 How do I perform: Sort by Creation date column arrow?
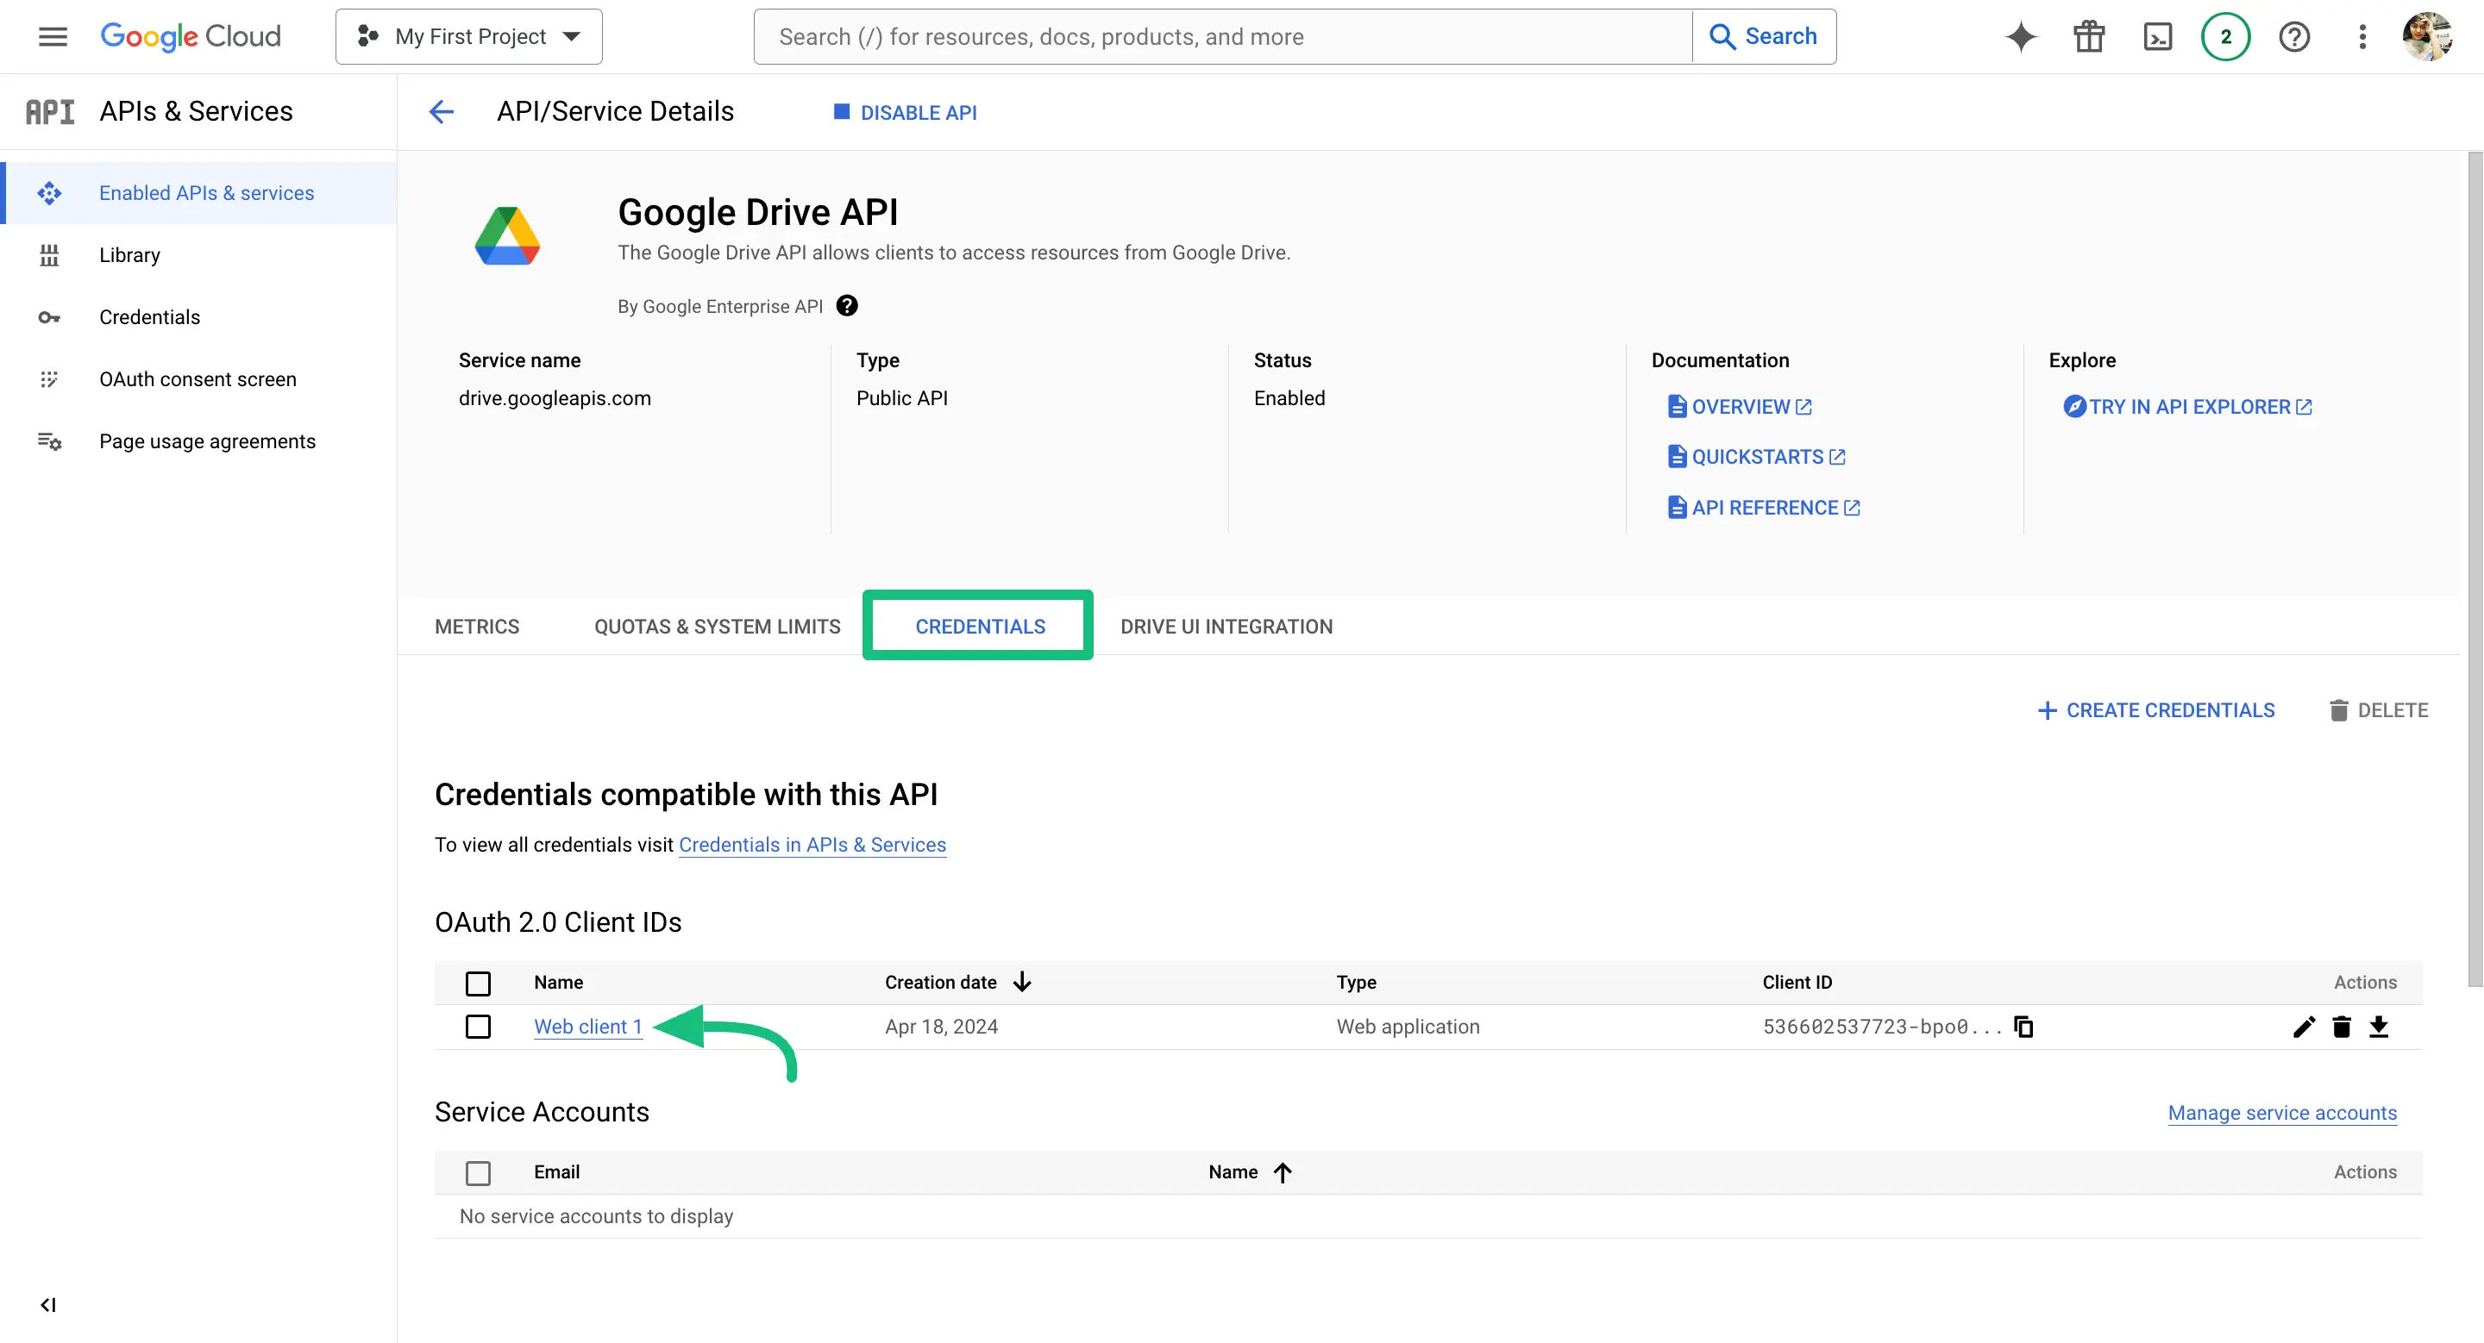pos(1022,983)
